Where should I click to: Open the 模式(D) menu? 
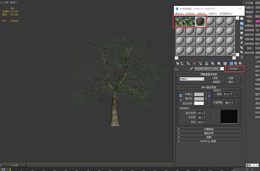click(x=179, y=14)
